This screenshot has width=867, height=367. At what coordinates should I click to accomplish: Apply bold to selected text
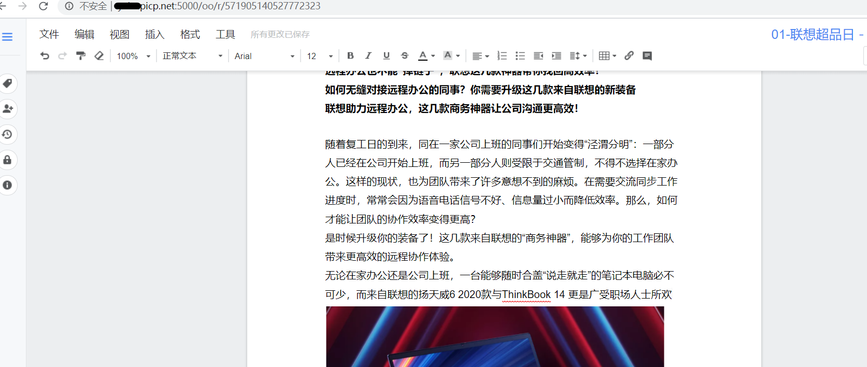pos(350,55)
